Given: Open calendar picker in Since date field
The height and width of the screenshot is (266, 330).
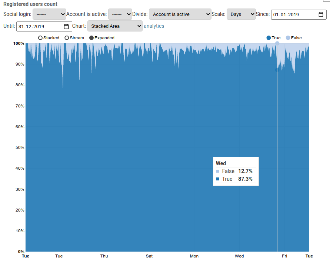Looking at the screenshot, I should pos(321,15).
